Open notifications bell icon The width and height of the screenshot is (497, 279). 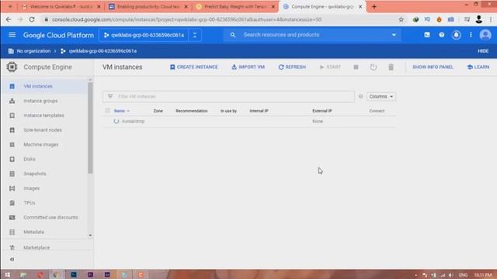456,35
